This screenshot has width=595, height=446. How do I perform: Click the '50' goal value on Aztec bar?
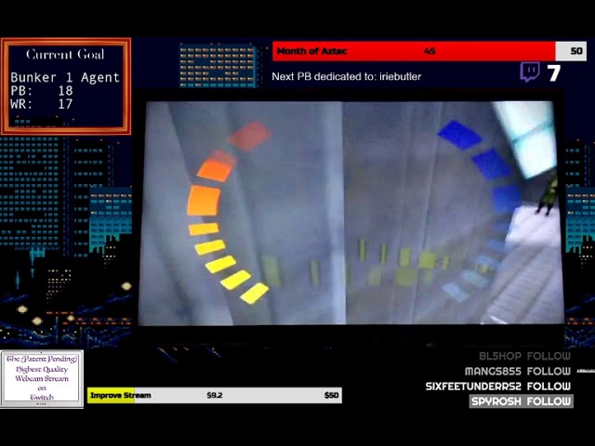[576, 51]
